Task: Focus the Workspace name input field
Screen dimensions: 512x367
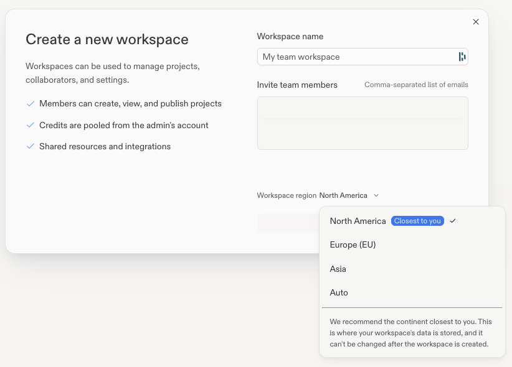Action: pyautogui.click(x=363, y=57)
